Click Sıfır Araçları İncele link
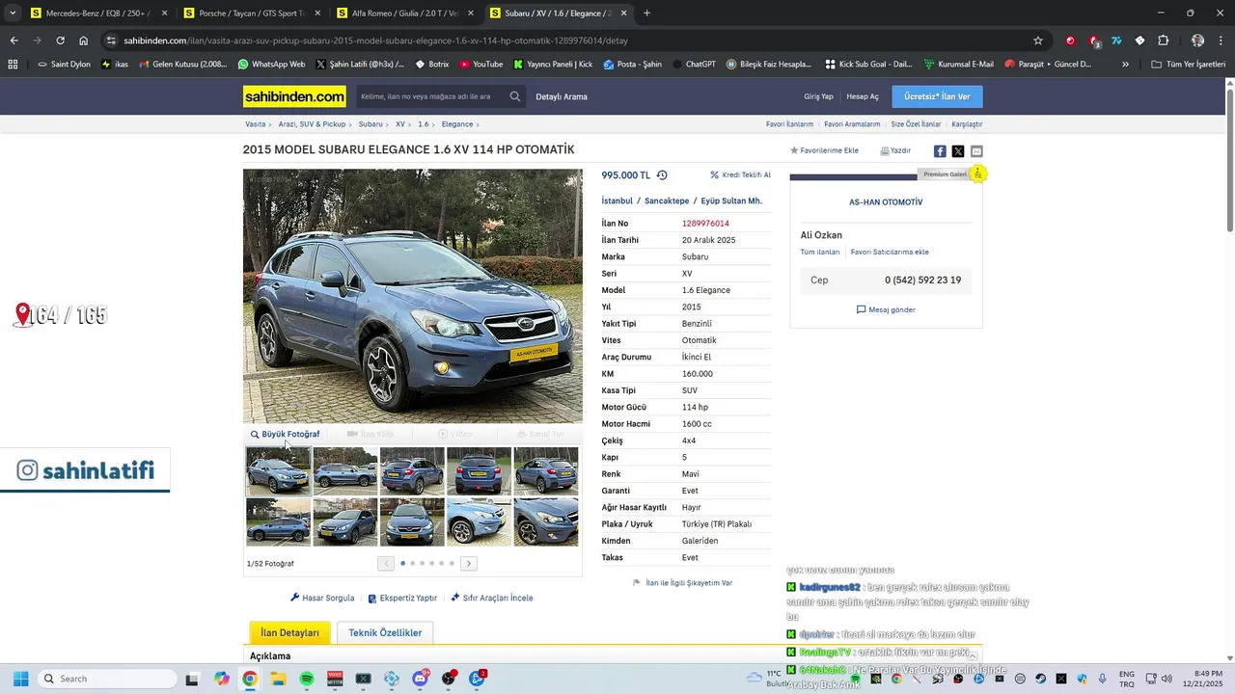Viewport: 1235px width, 694px height. pos(492,598)
